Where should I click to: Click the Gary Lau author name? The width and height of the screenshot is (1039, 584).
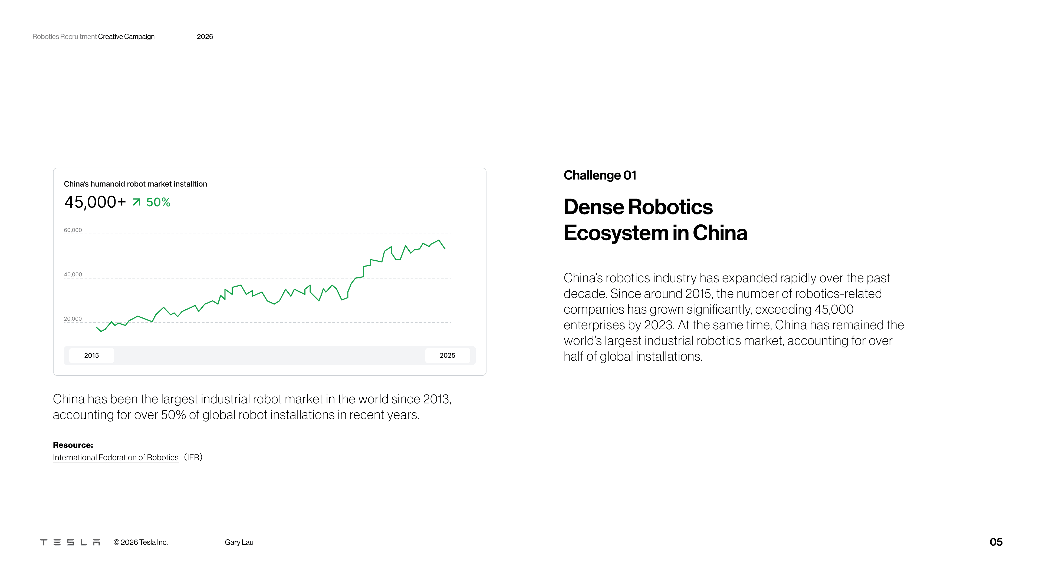point(239,542)
